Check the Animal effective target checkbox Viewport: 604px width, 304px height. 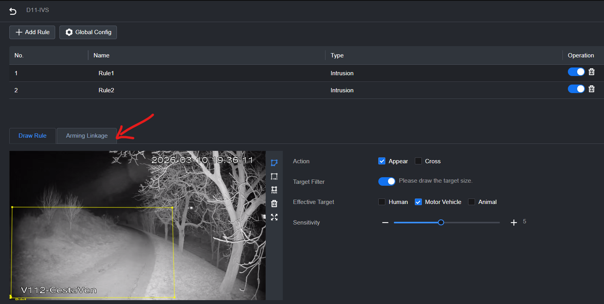pyautogui.click(x=472, y=202)
